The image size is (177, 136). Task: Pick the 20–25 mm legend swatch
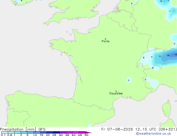pyautogui.click(x=50, y=132)
